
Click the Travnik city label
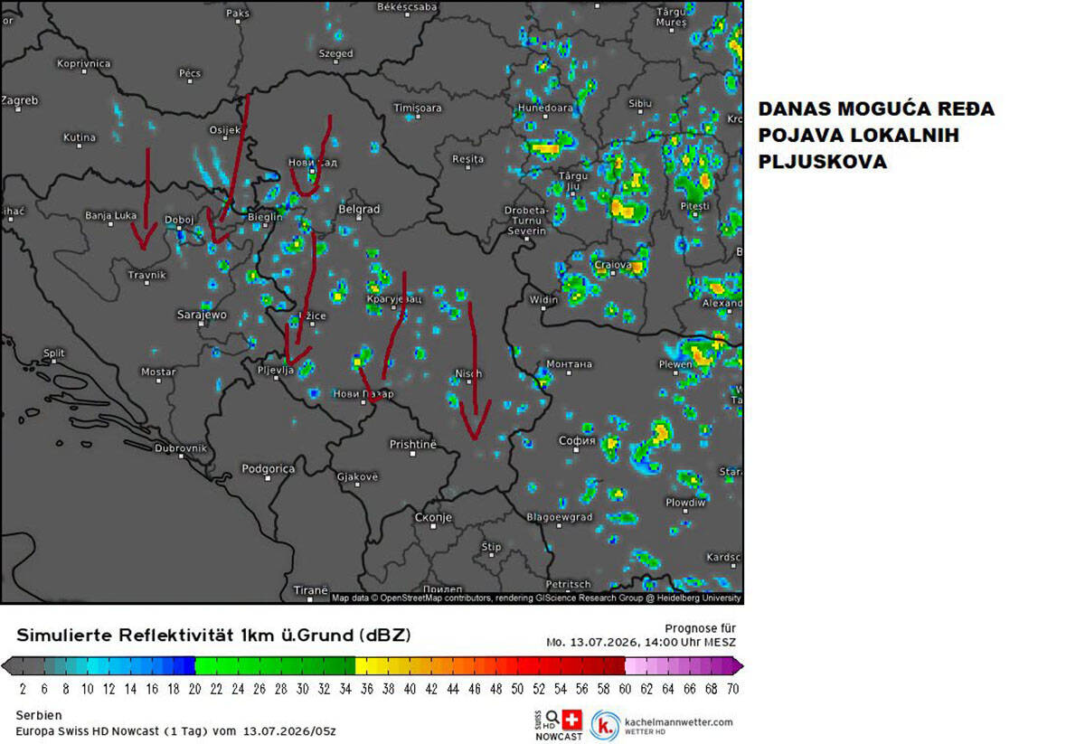(147, 275)
